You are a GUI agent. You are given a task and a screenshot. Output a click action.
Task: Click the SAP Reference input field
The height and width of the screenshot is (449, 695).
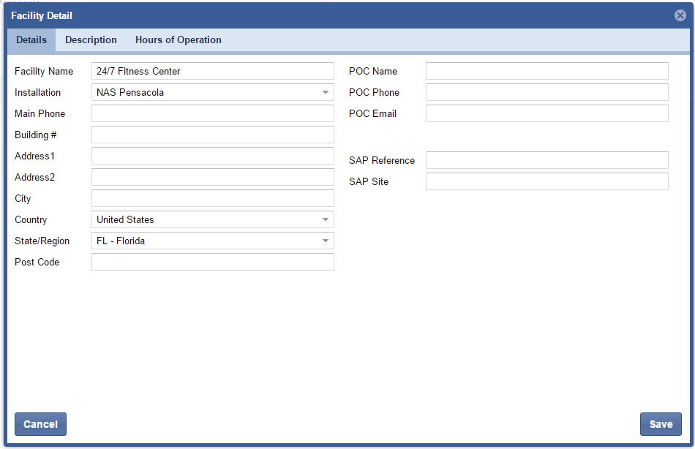(x=546, y=160)
